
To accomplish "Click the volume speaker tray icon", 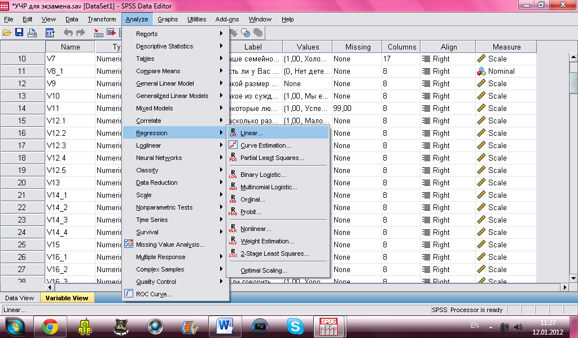I will [518, 327].
